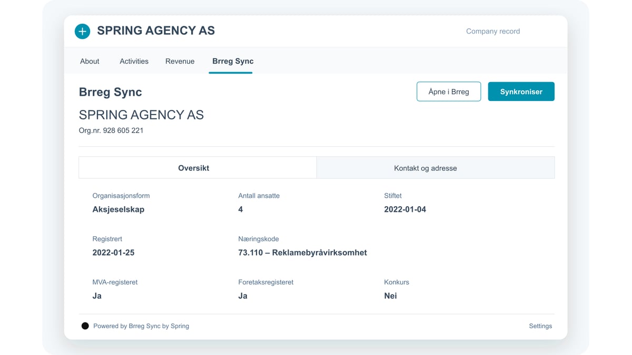This screenshot has width=632, height=355.
Task: Click the Konkurs field label
Action: (397, 282)
